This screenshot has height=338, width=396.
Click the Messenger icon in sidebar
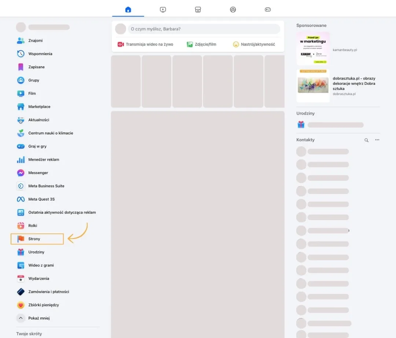[x=21, y=173]
